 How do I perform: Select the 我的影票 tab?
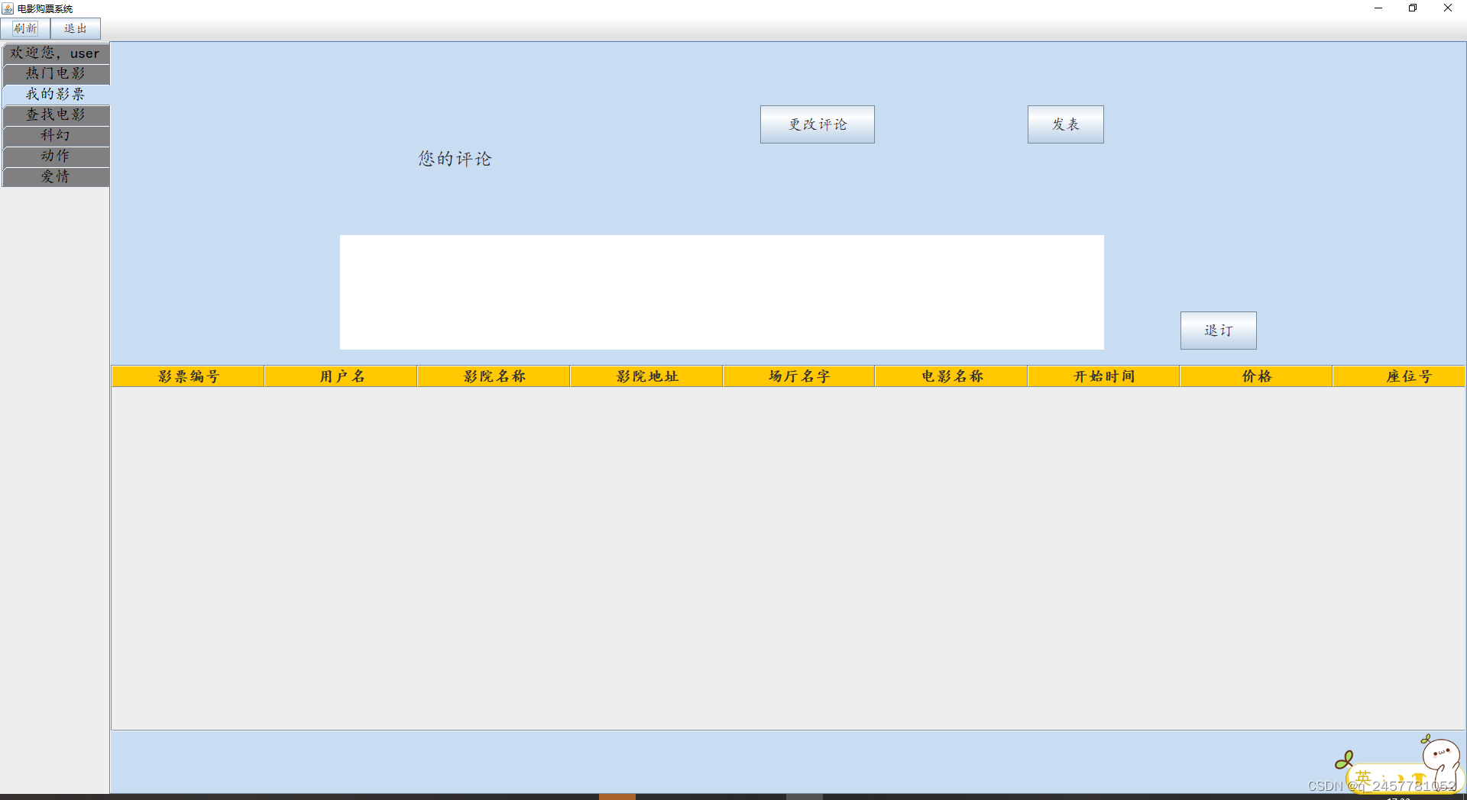coord(56,94)
